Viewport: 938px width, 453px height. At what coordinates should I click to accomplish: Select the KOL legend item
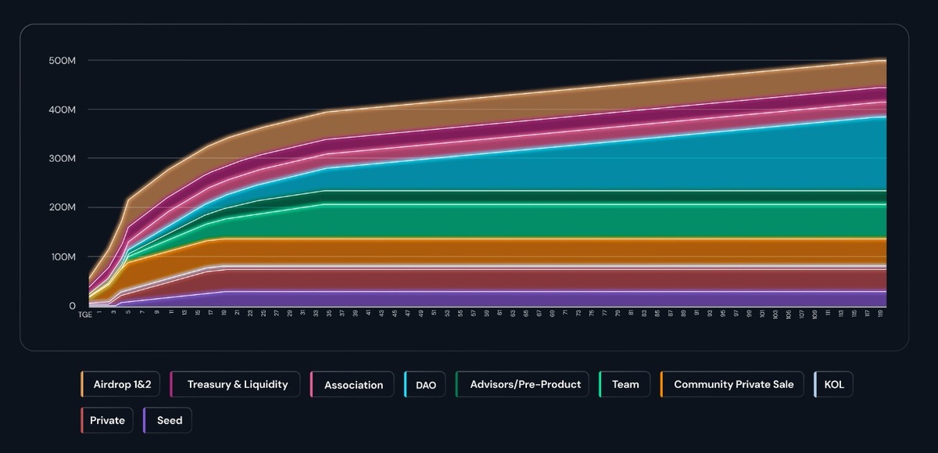(x=833, y=384)
